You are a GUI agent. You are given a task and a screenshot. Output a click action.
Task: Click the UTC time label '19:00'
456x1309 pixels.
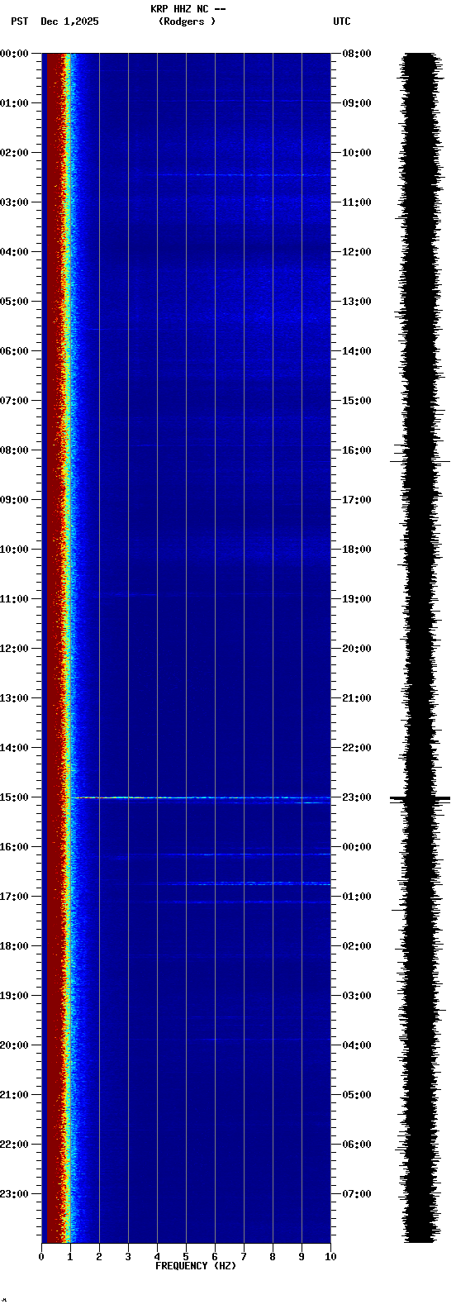[x=357, y=599]
